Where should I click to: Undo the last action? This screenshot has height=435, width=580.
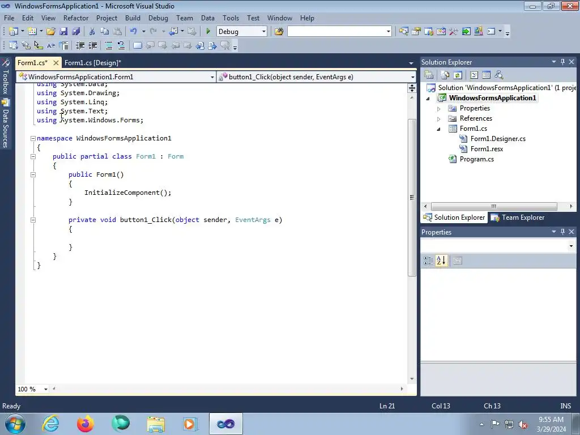(134, 32)
